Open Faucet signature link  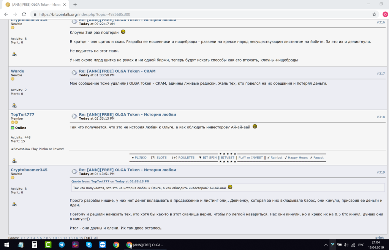coord(318,158)
